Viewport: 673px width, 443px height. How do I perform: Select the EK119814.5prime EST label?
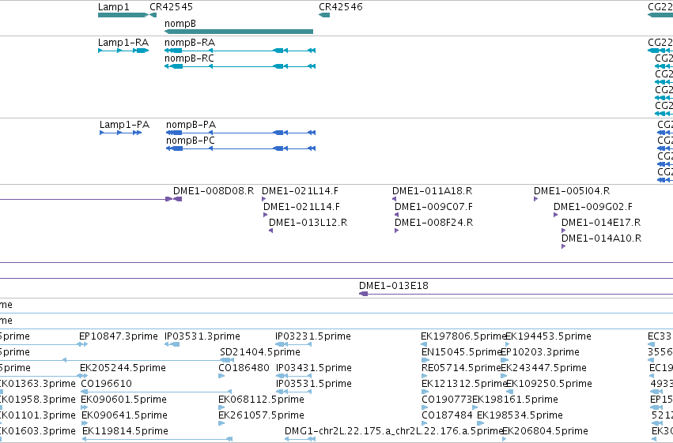(125, 431)
